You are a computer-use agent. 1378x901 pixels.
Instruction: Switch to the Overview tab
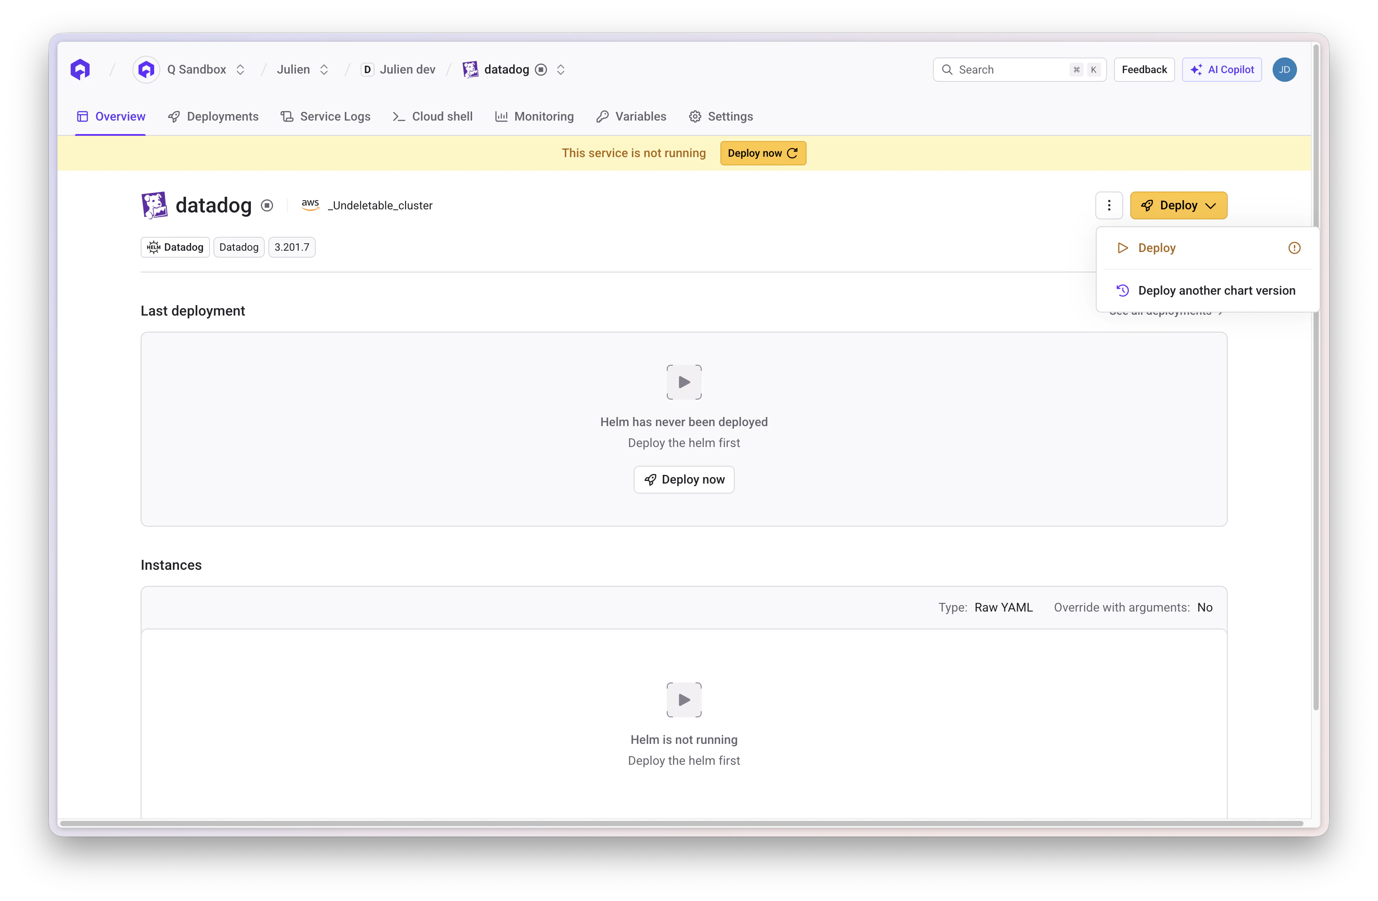[x=111, y=116]
